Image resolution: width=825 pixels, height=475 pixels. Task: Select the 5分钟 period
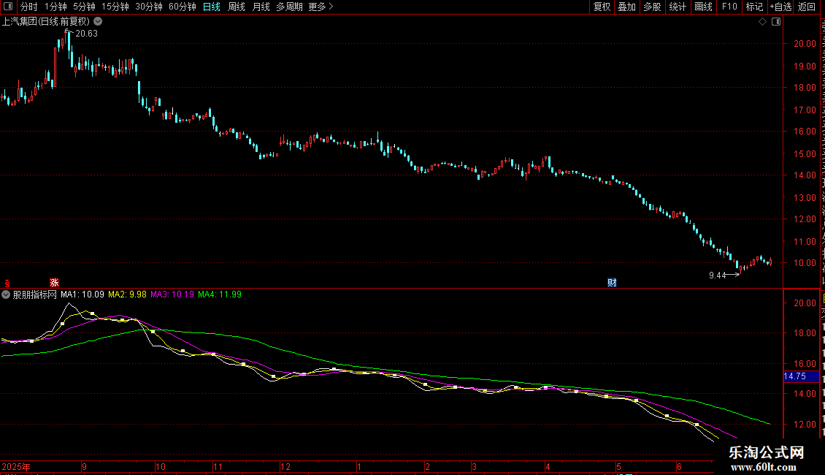(84, 7)
